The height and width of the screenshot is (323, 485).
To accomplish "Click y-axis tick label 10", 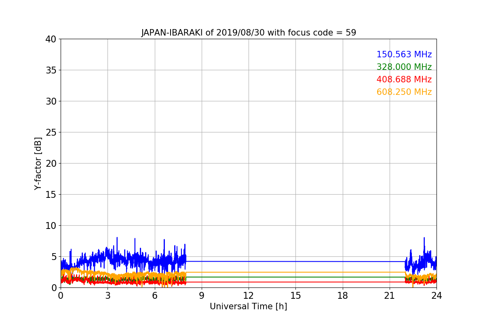I will tap(51, 226).
